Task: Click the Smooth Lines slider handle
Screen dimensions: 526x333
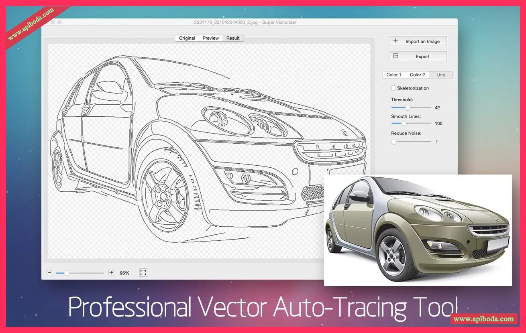Action: [404, 124]
